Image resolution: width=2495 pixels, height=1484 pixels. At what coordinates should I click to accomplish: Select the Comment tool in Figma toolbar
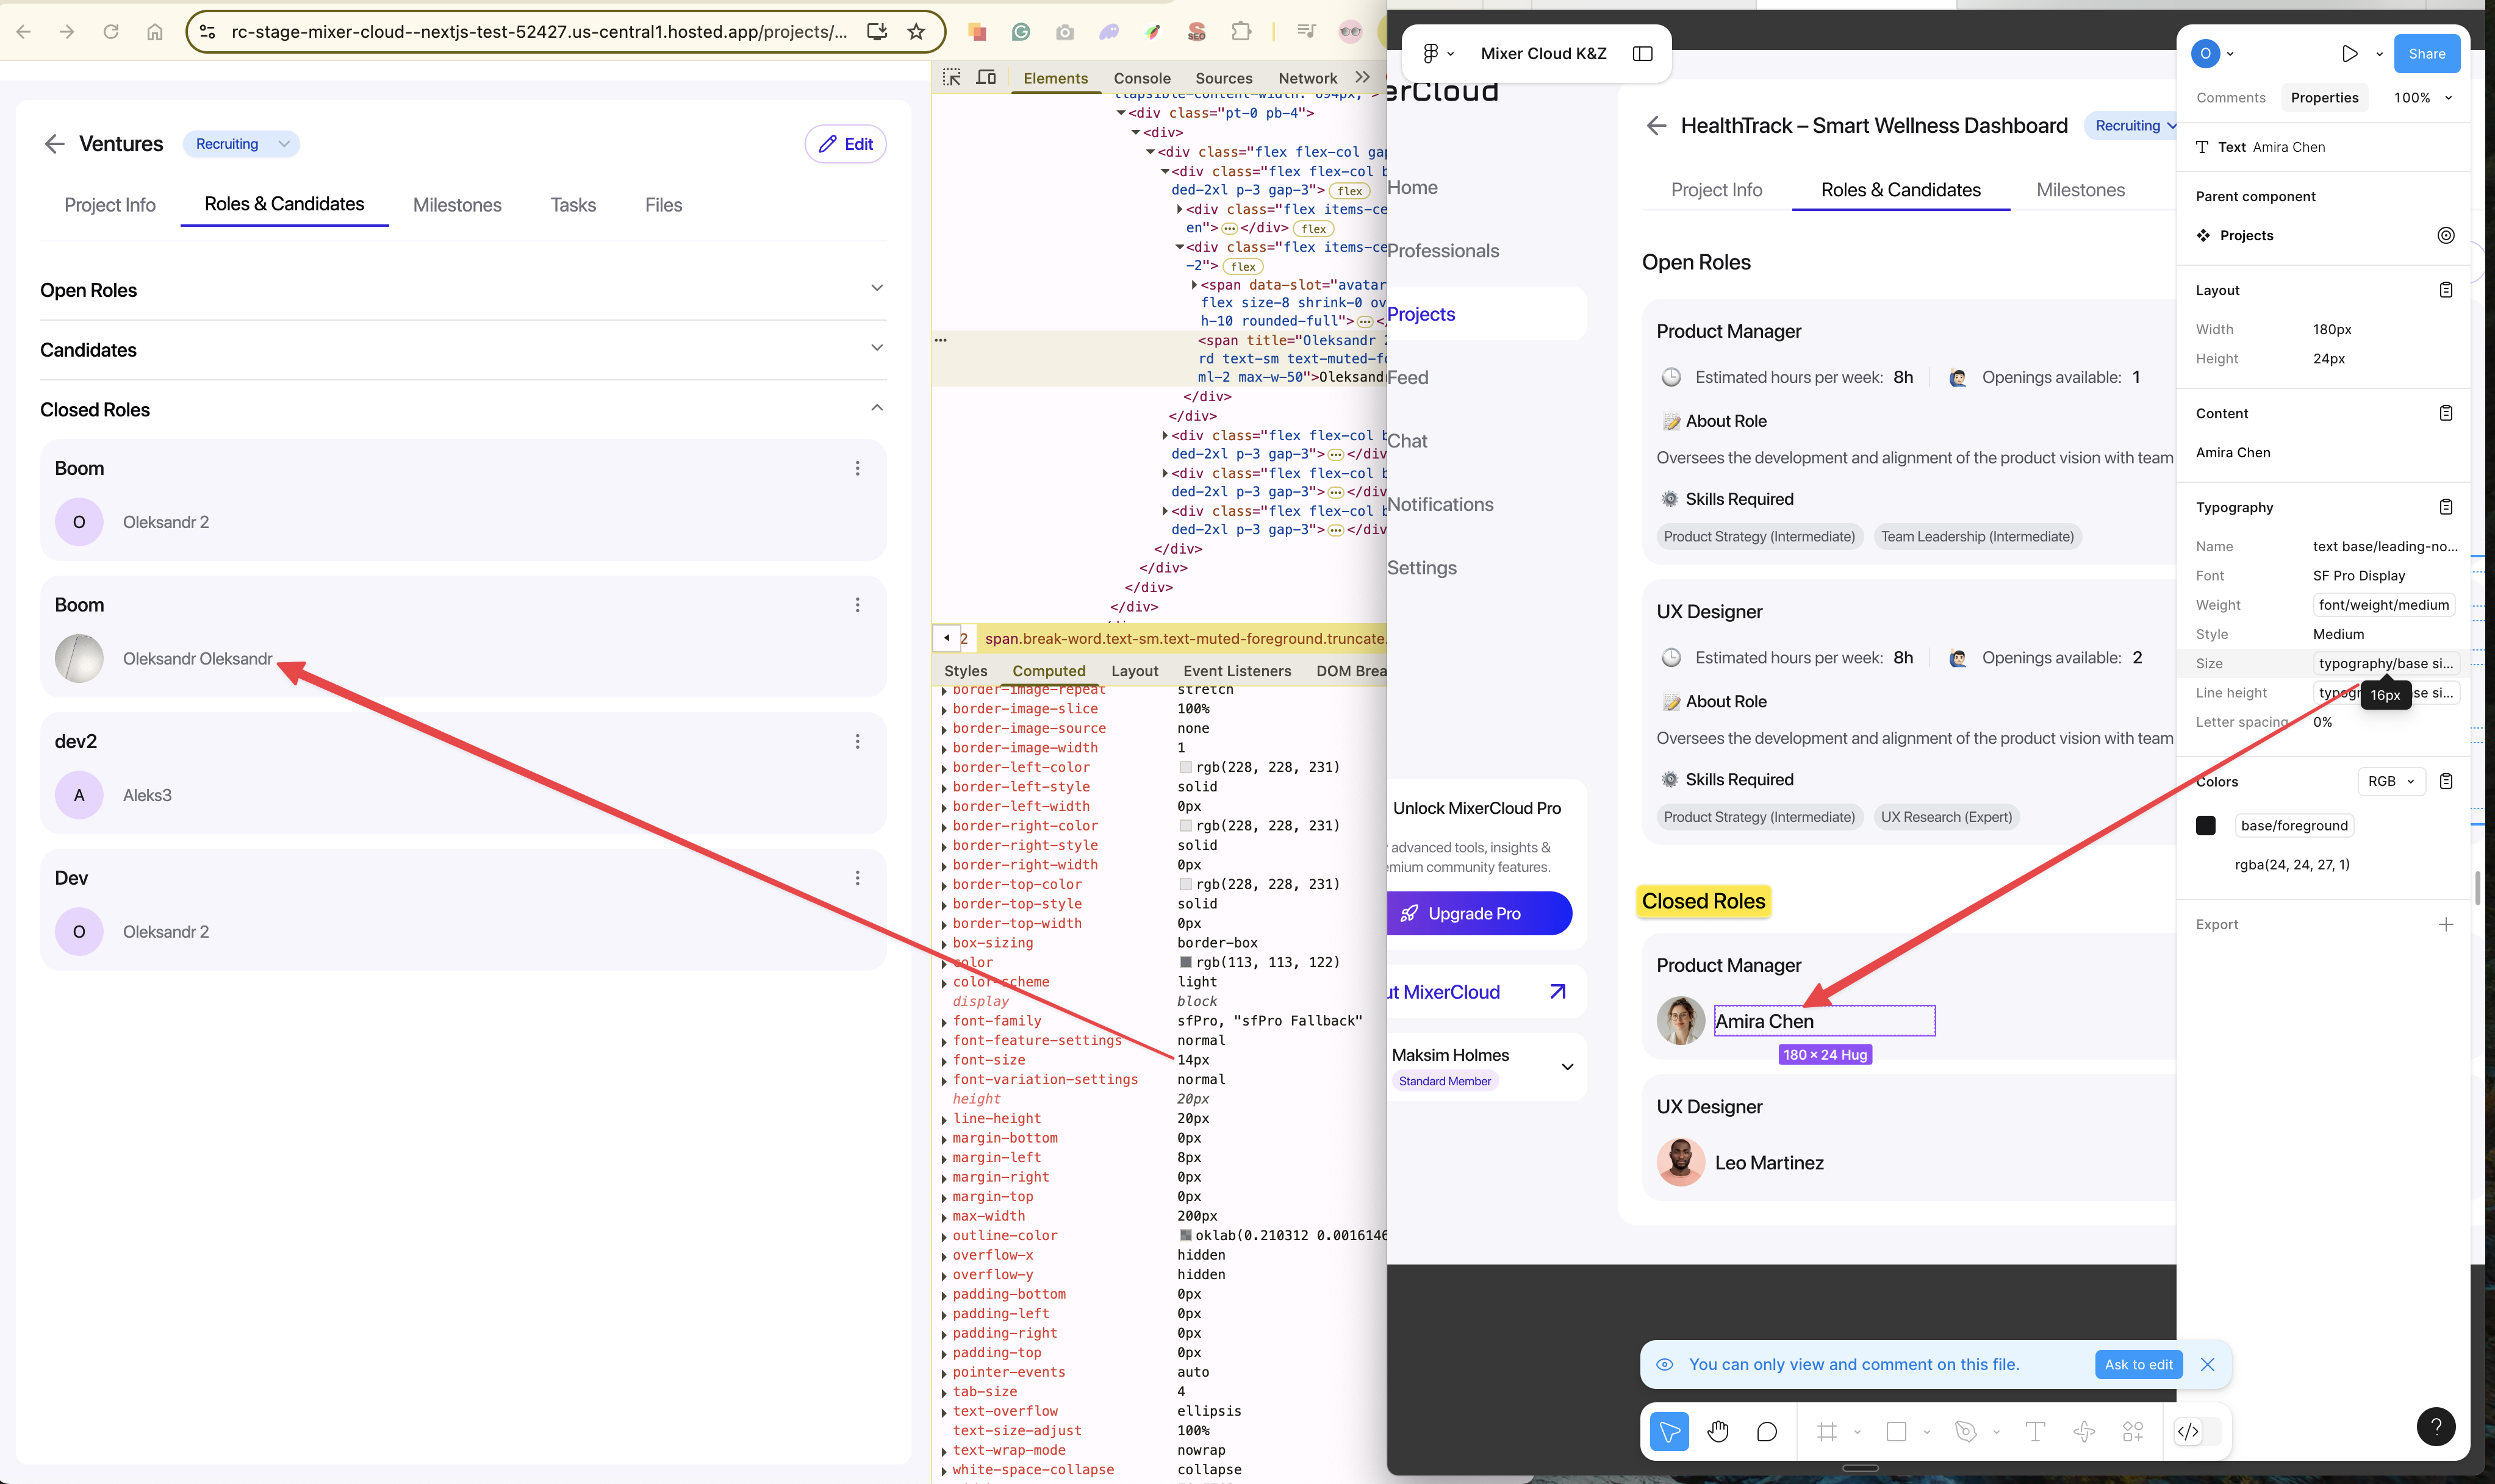[x=1767, y=1431]
